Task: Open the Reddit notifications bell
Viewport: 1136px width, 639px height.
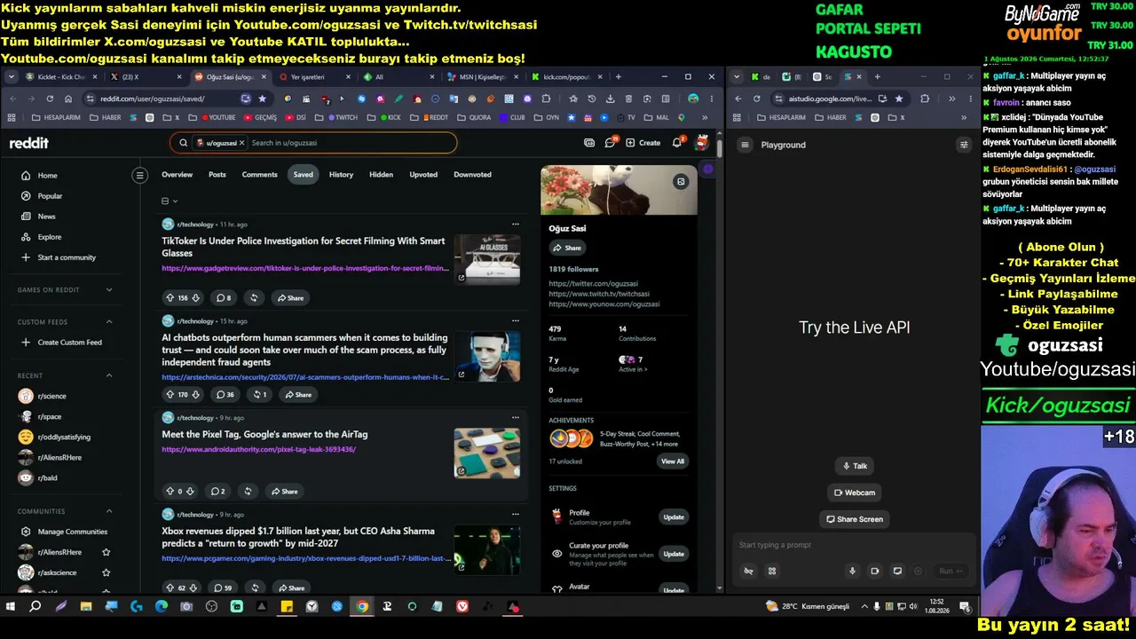Action: tap(677, 142)
